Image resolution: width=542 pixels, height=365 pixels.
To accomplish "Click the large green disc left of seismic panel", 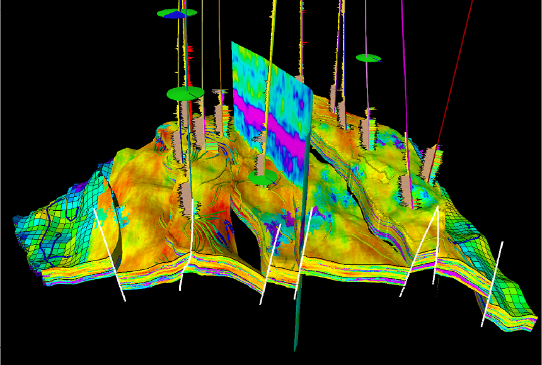I will pos(185,94).
